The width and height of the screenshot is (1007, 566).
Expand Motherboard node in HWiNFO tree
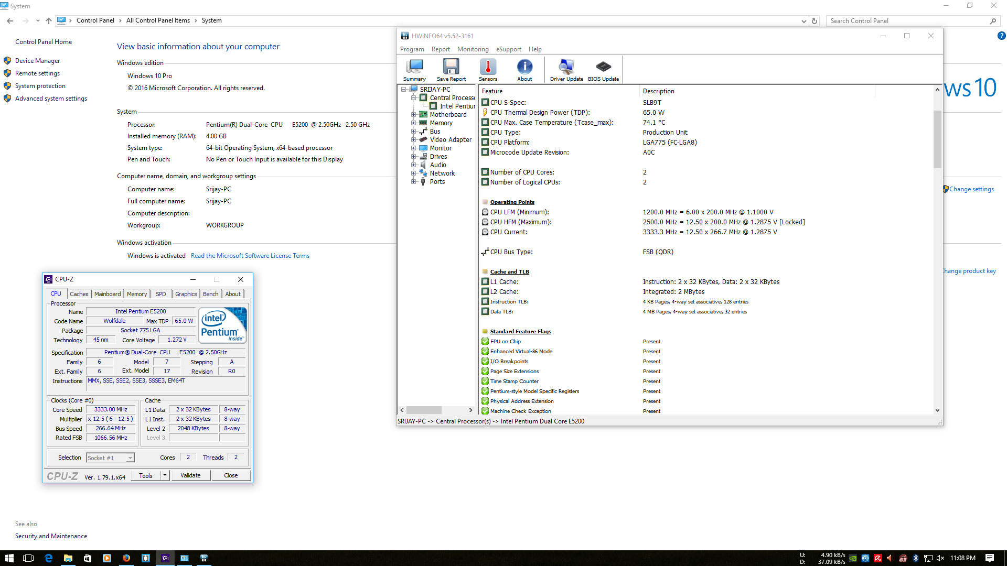pos(413,114)
